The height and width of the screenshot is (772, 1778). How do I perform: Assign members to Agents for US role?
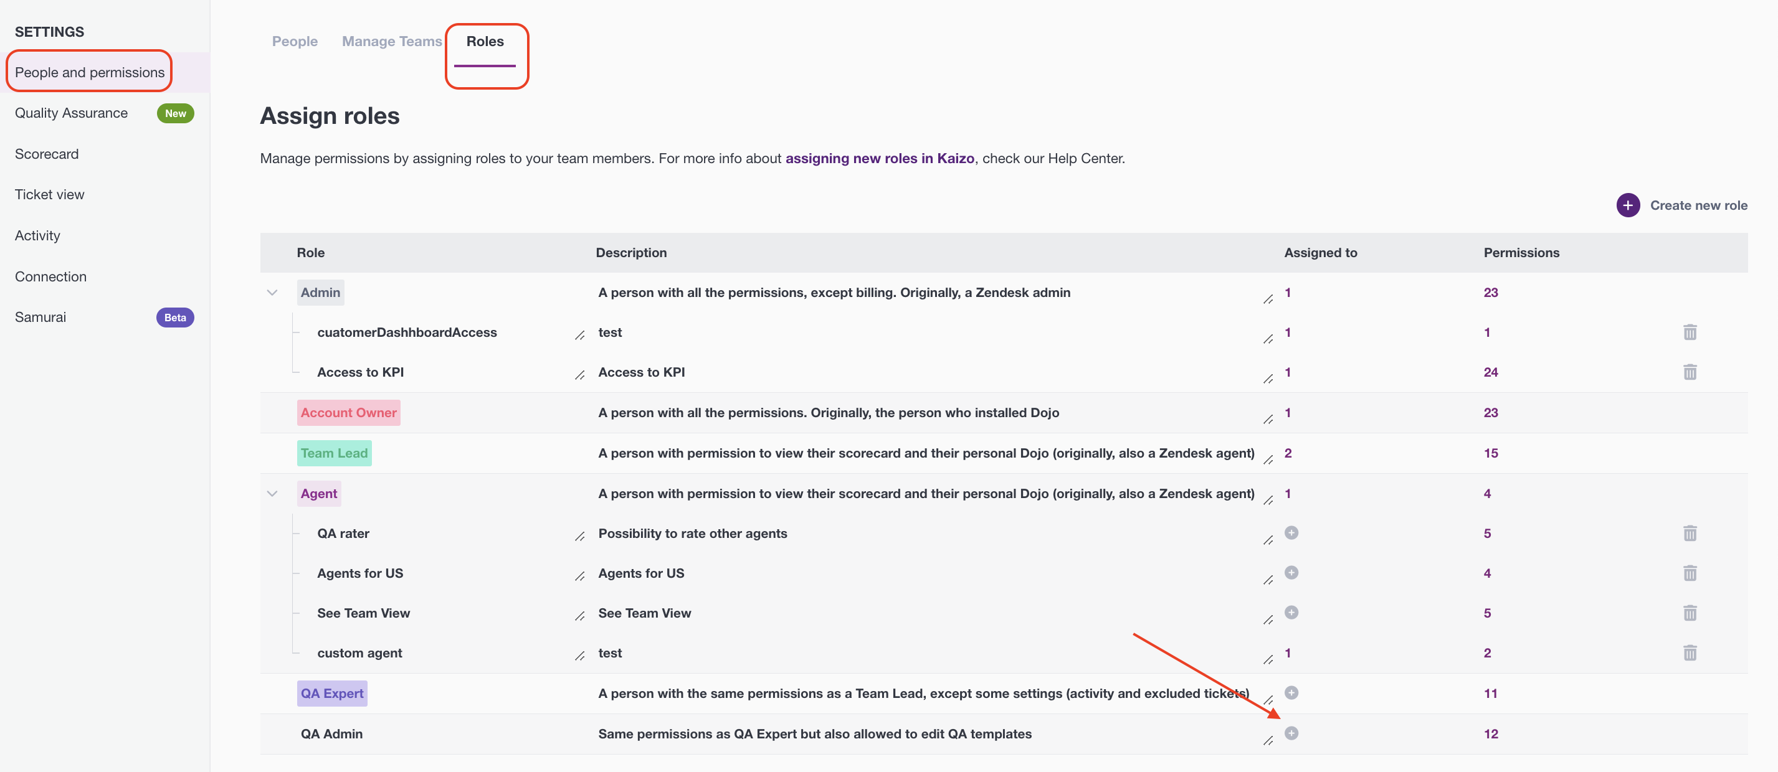1291,573
